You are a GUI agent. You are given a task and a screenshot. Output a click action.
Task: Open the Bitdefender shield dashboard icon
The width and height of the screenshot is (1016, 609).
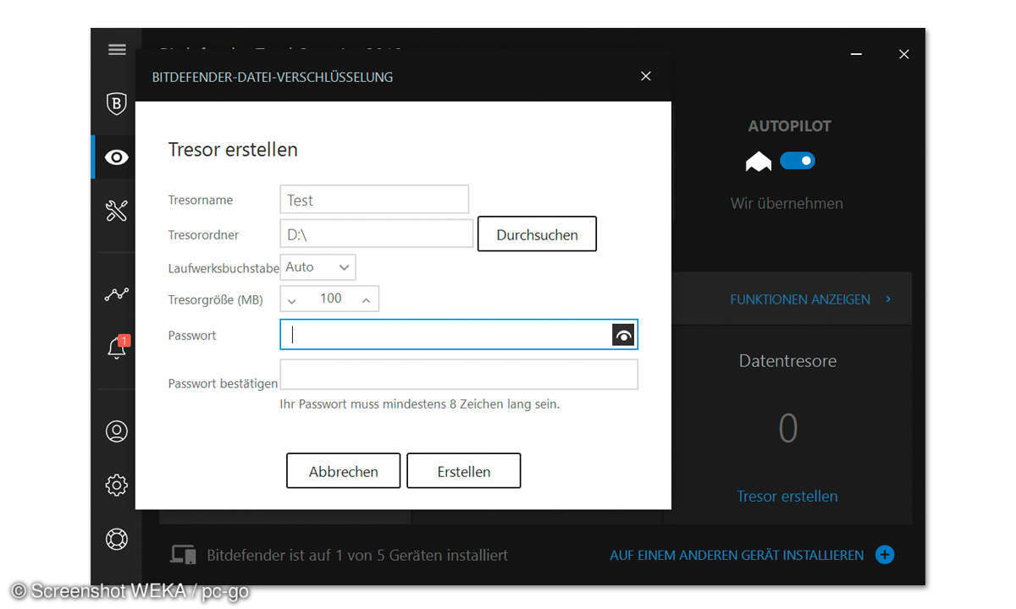click(x=117, y=103)
